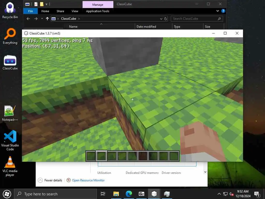Screen dimensions: 265x199
Task: Click the network status tray icon
Action: [x=225, y=194]
